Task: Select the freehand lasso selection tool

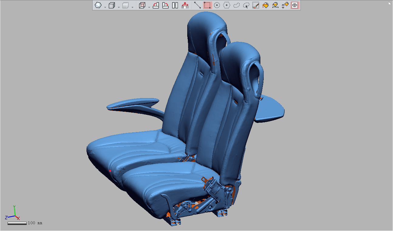Action: pyautogui.click(x=236, y=5)
